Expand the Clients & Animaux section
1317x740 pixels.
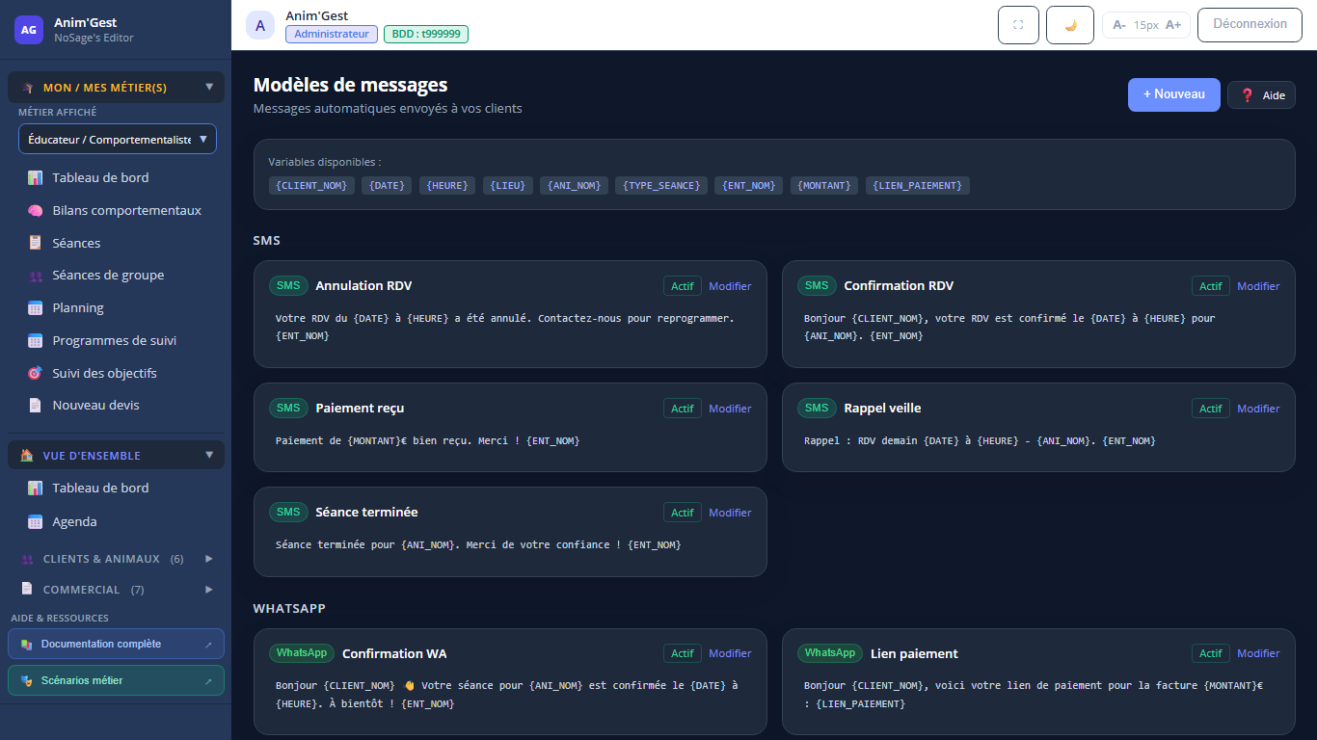point(116,559)
